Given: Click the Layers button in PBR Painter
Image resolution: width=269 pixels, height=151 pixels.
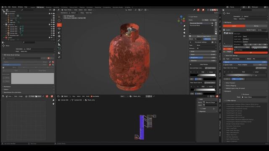Looking at the screenshot, I should click(x=234, y=26).
